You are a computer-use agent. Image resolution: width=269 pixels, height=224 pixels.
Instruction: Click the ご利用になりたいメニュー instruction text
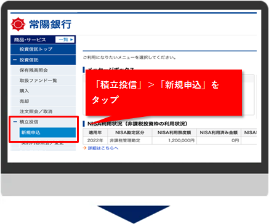click(129, 57)
